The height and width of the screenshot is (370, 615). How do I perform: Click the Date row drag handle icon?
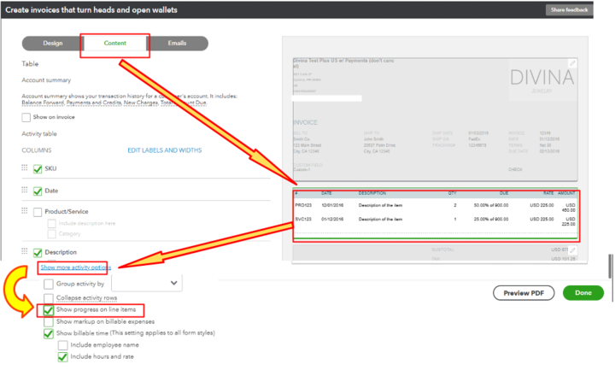24,190
